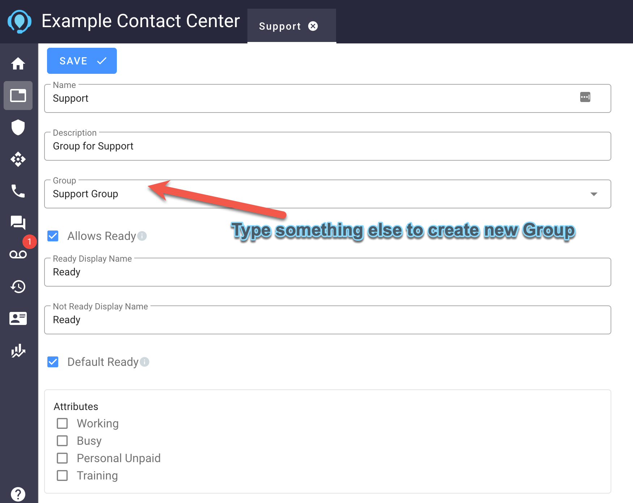633x503 pixels.
Task: Open the analytics chart sidebar icon
Action: pos(18,350)
